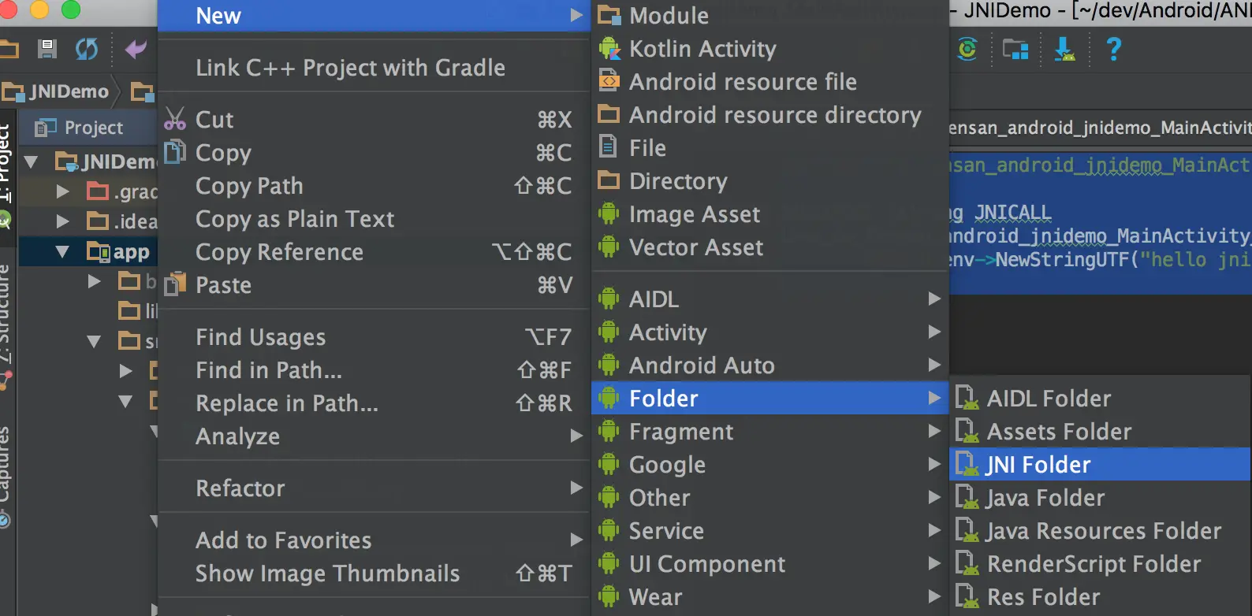
Task: Expand the .idea folder tree node
Action: click(x=62, y=221)
